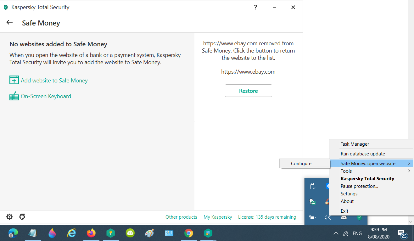Viewport: 414px width, 241px height.
Task: Choose Settings in the tray context menu
Action: coord(371,194)
